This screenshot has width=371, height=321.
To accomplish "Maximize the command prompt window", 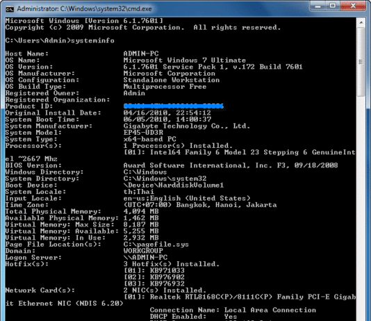I will coord(333,6).
